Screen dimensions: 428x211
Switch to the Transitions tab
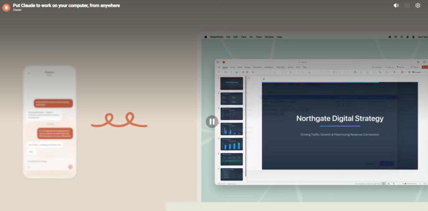pyautogui.click(x=257, y=67)
